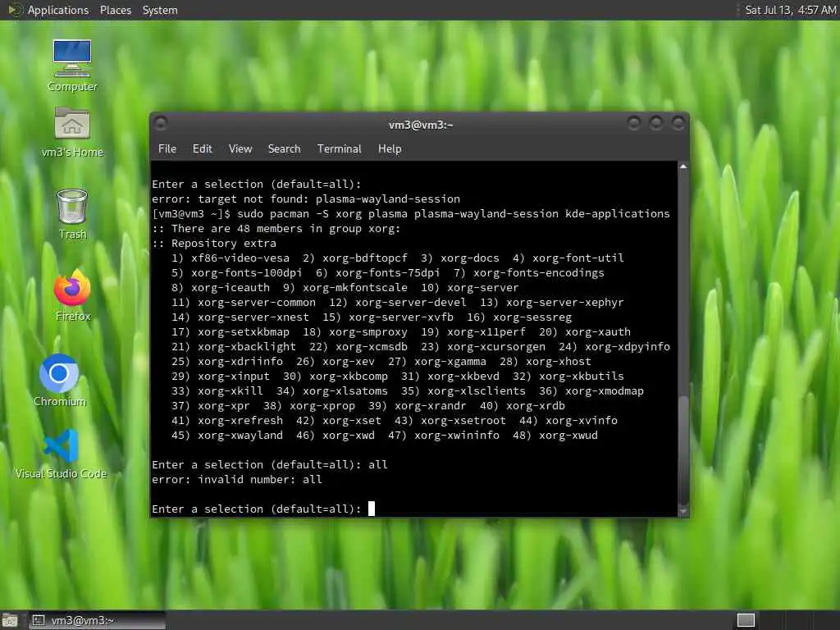Image resolution: width=840 pixels, height=630 pixels.
Task: Open the Trash desktop icon
Action: click(x=72, y=214)
